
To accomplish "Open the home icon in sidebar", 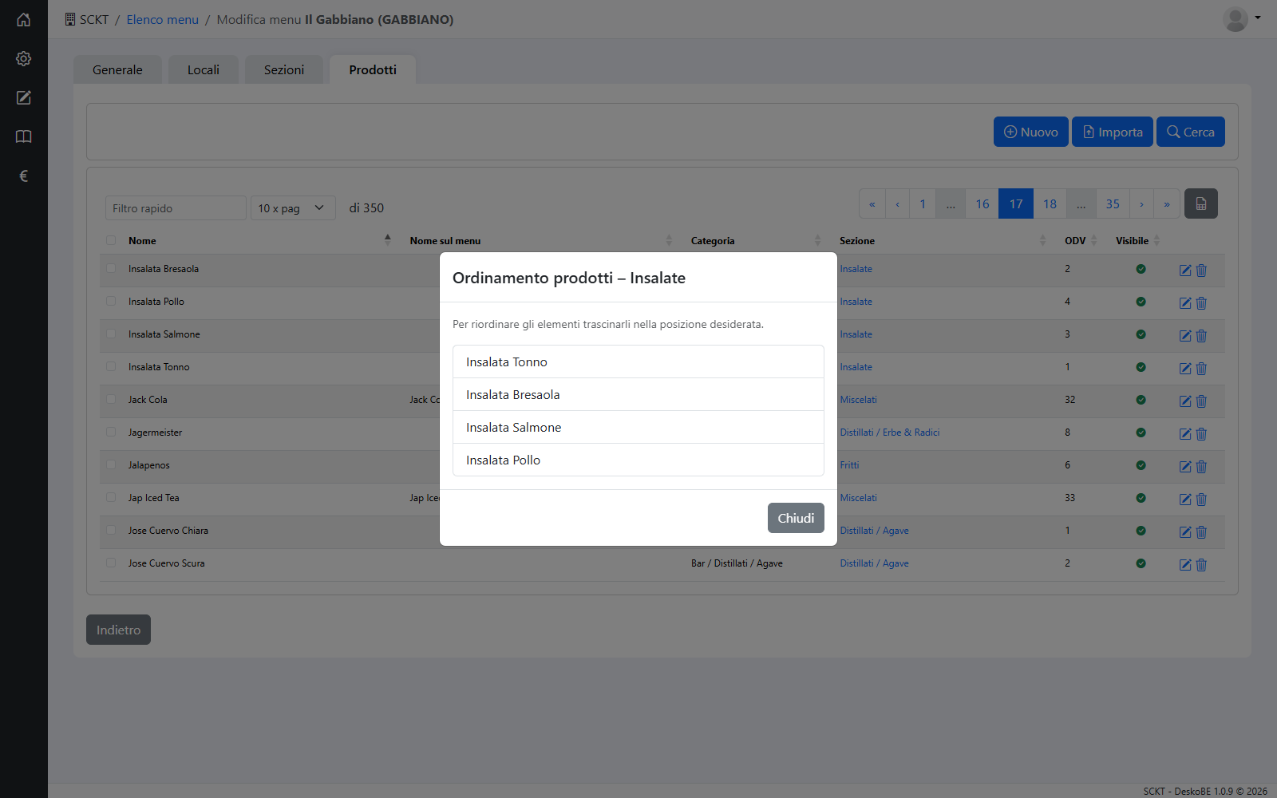I will [x=23, y=19].
